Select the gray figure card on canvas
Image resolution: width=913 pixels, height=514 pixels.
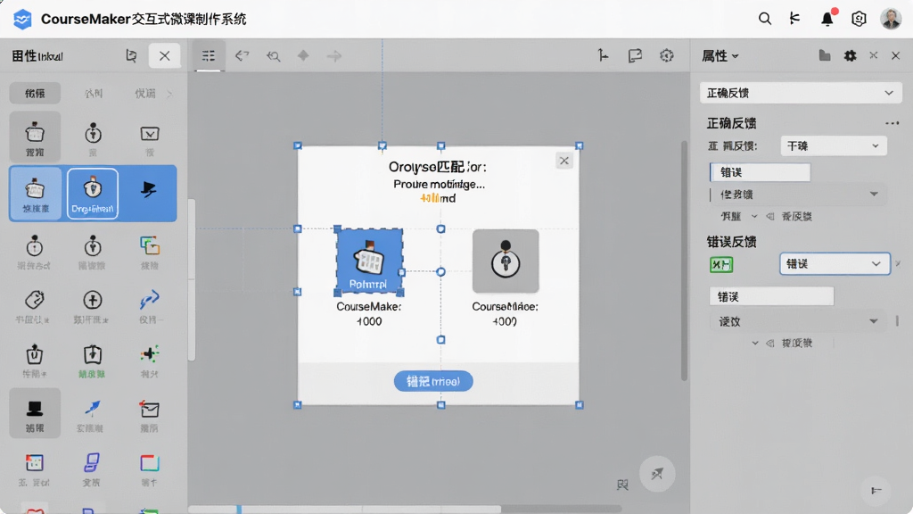(x=505, y=261)
